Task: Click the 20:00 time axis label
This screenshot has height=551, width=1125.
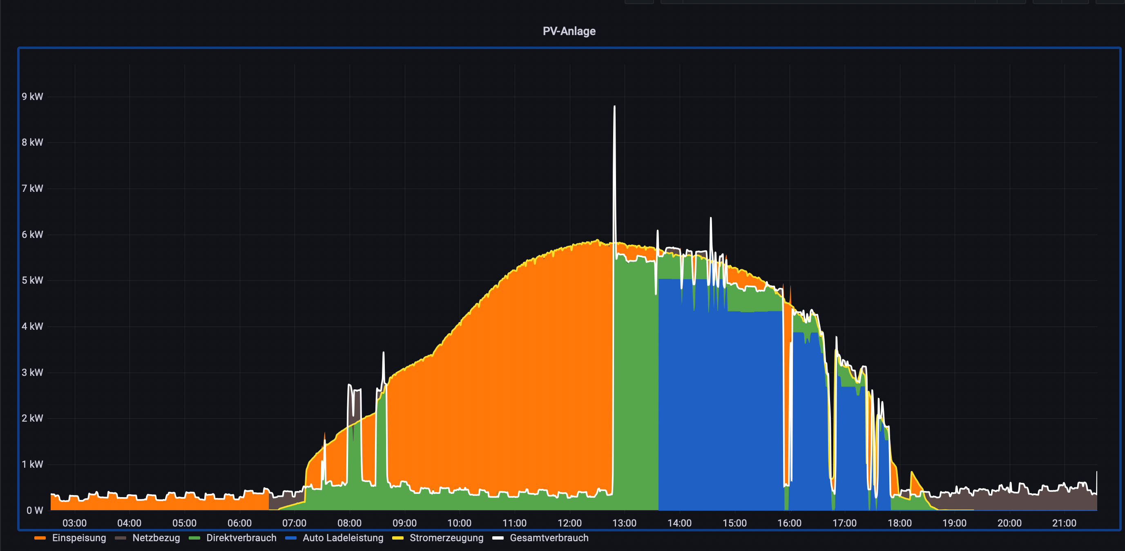Action: (1009, 523)
